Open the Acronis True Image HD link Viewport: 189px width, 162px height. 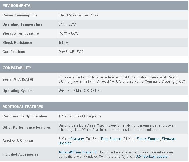(x=78, y=152)
